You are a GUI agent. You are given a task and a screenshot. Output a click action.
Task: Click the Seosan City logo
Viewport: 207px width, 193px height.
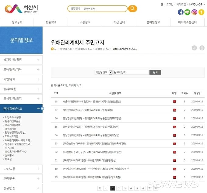[x=21, y=9]
